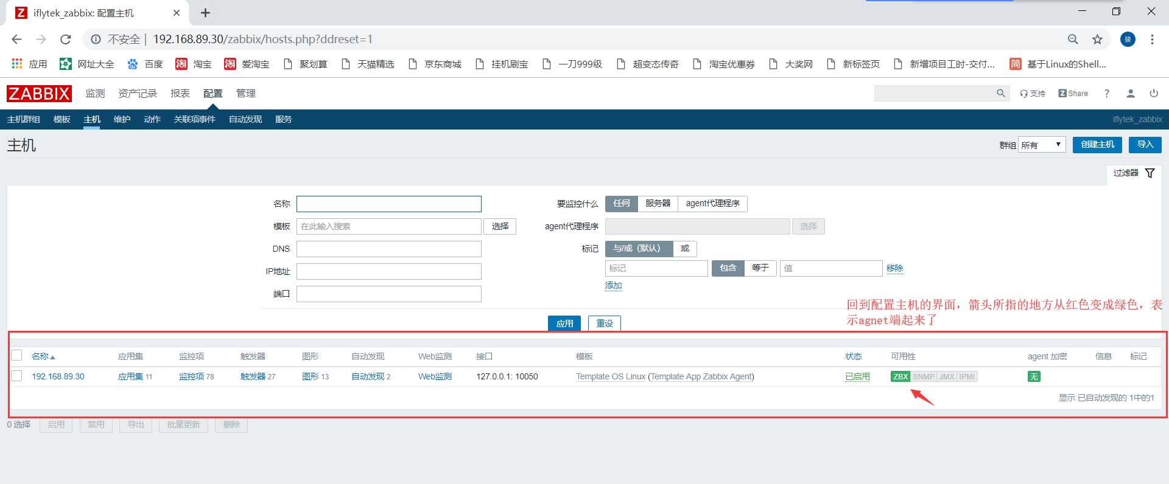
Task: Click the 添加 tag link
Action: pos(614,286)
